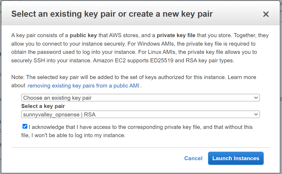Click Cancel to dismiss the dialog
The height and width of the screenshot is (174, 282).
(x=193, y=158)
